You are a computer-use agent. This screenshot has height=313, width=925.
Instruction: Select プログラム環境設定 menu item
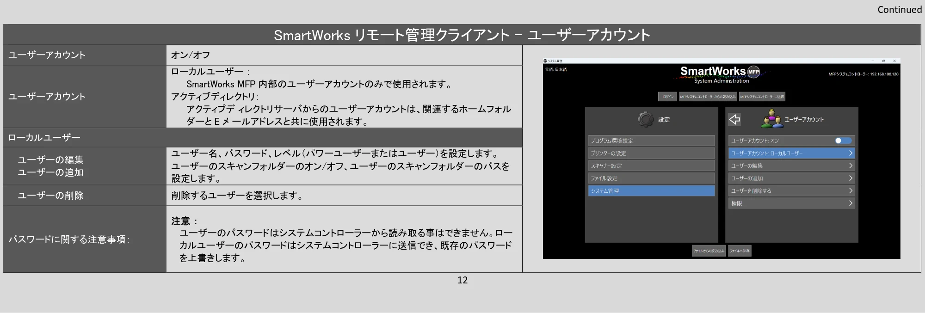(651, 141)
